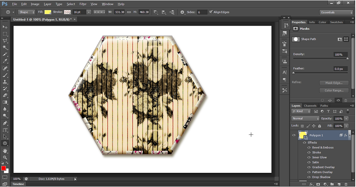
Task: Open path alignment options
Action: click(164, 12)
